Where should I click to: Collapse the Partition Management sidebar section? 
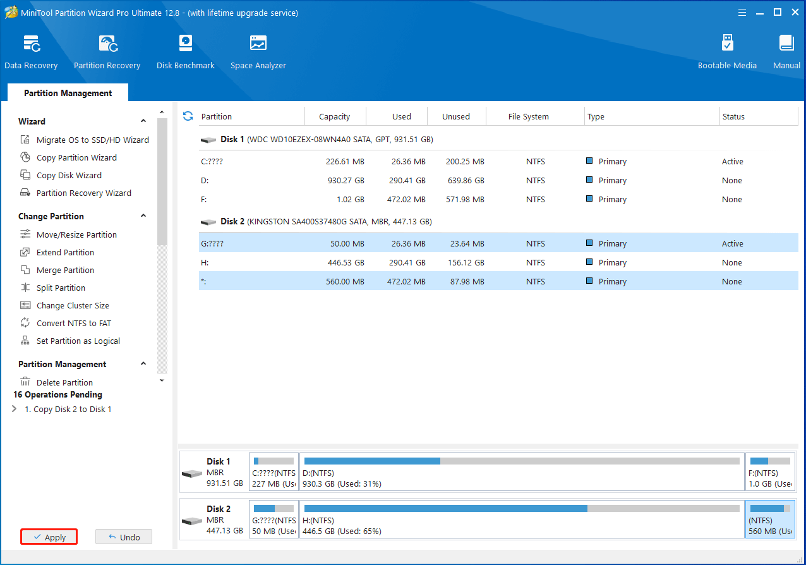[143, 364]
